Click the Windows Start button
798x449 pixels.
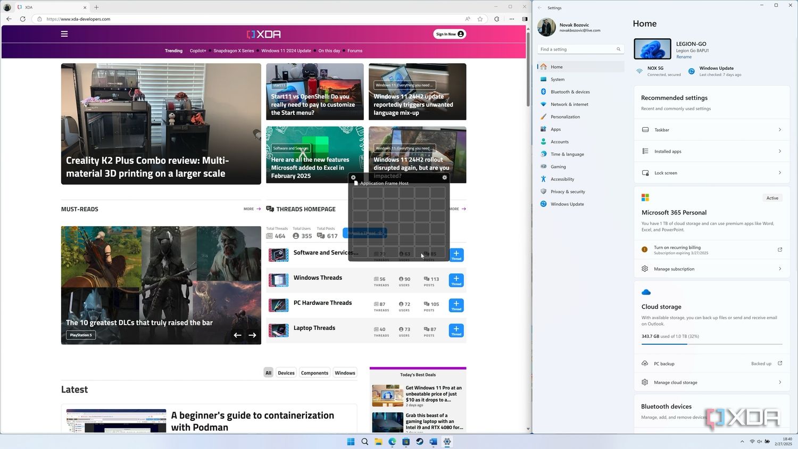pos(351,442)
